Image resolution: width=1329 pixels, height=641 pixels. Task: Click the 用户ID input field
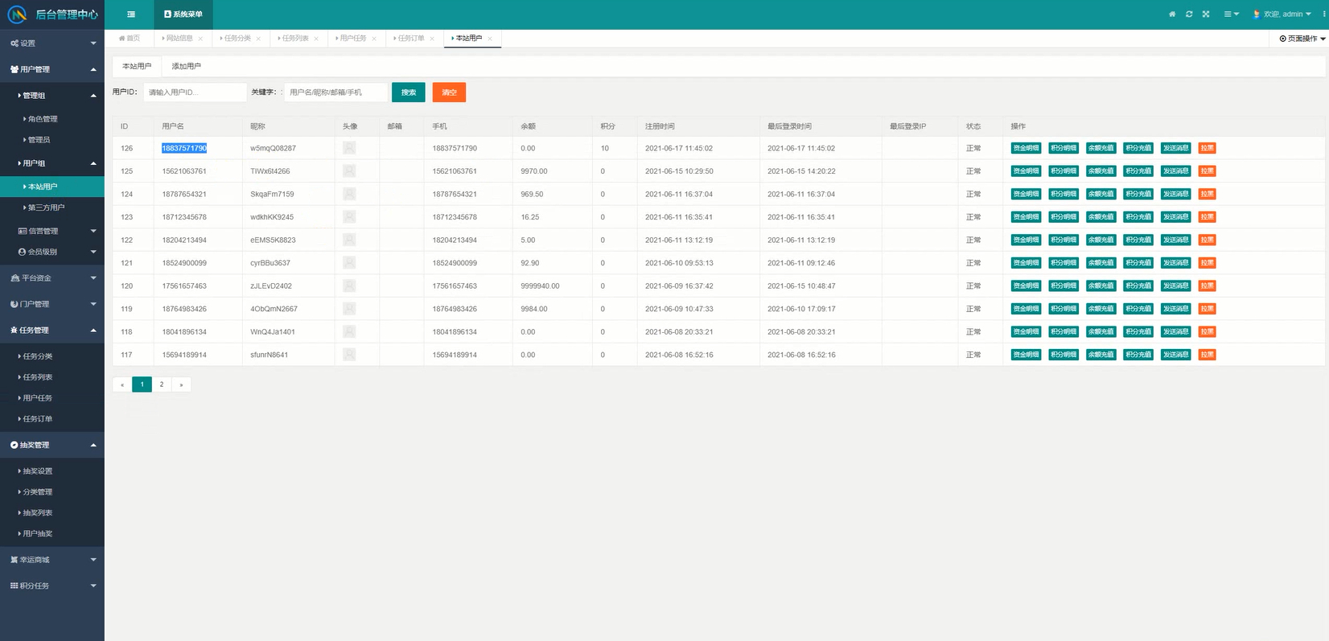pos(195,92)
